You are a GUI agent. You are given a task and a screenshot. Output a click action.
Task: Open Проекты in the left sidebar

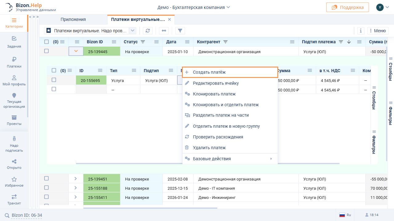coord(14,120)
